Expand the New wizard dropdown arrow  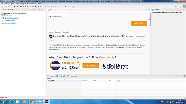tap(4, 6)
